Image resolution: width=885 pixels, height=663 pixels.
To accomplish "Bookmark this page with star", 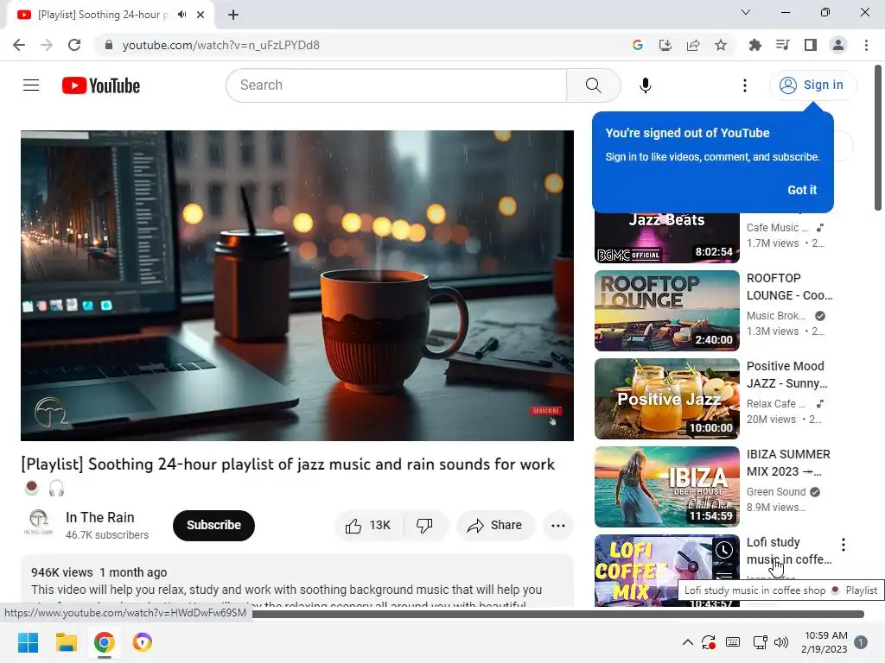I will point(721,45).
